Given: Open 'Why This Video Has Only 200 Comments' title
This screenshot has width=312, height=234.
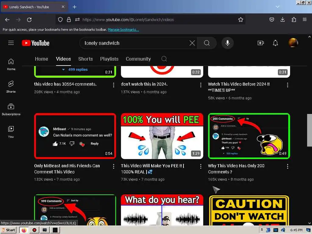Looking at the screenshot, I should pos(236,169).
